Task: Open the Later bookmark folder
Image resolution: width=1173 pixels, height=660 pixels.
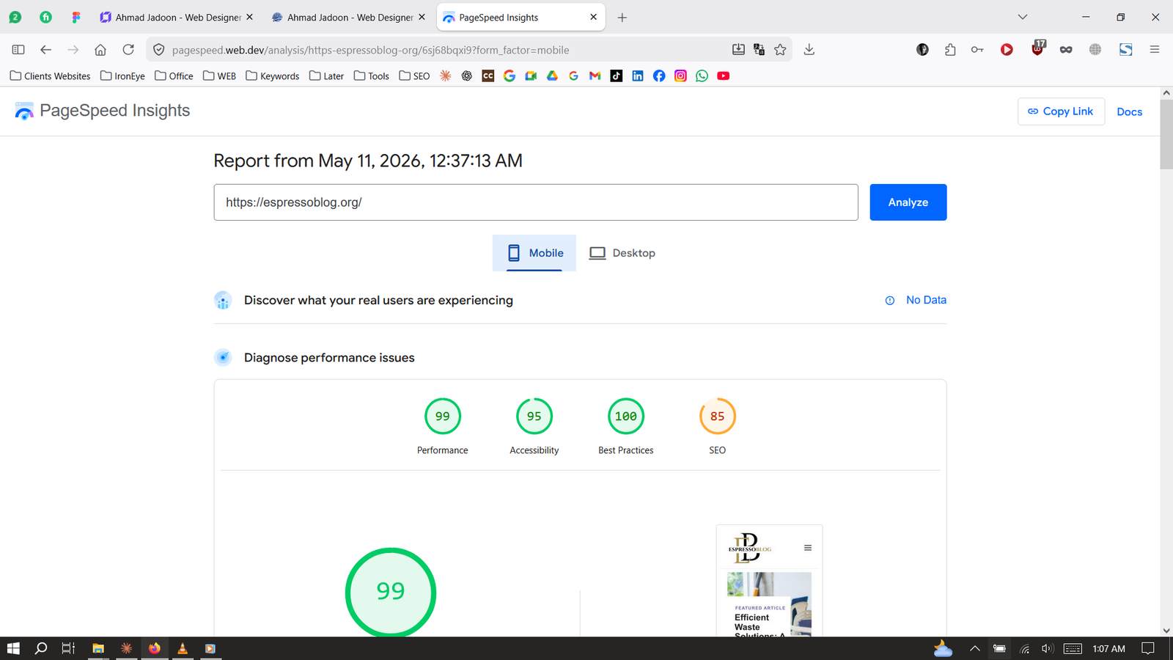Action: [326, 76]
